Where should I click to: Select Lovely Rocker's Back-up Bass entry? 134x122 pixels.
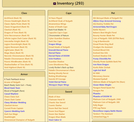61,67
